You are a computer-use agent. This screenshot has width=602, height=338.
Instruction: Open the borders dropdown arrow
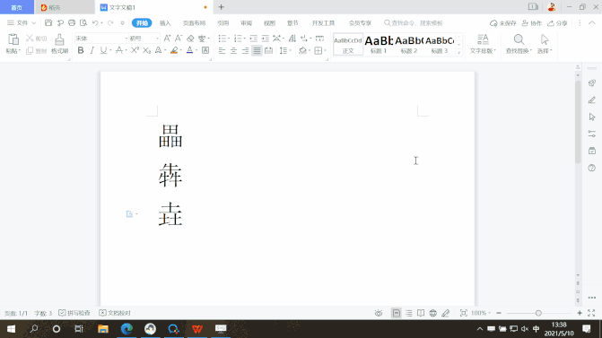point(325,50)
